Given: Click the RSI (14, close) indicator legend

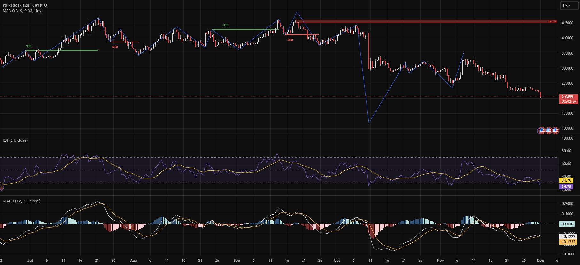Looking at the screenshot, I should 15,140.
